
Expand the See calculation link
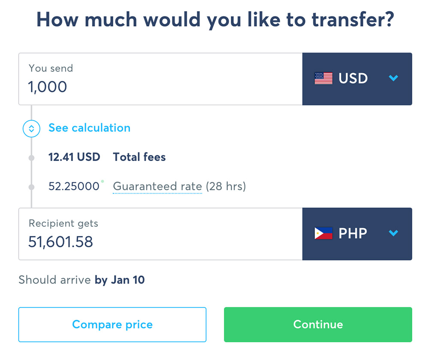[90, 128]
